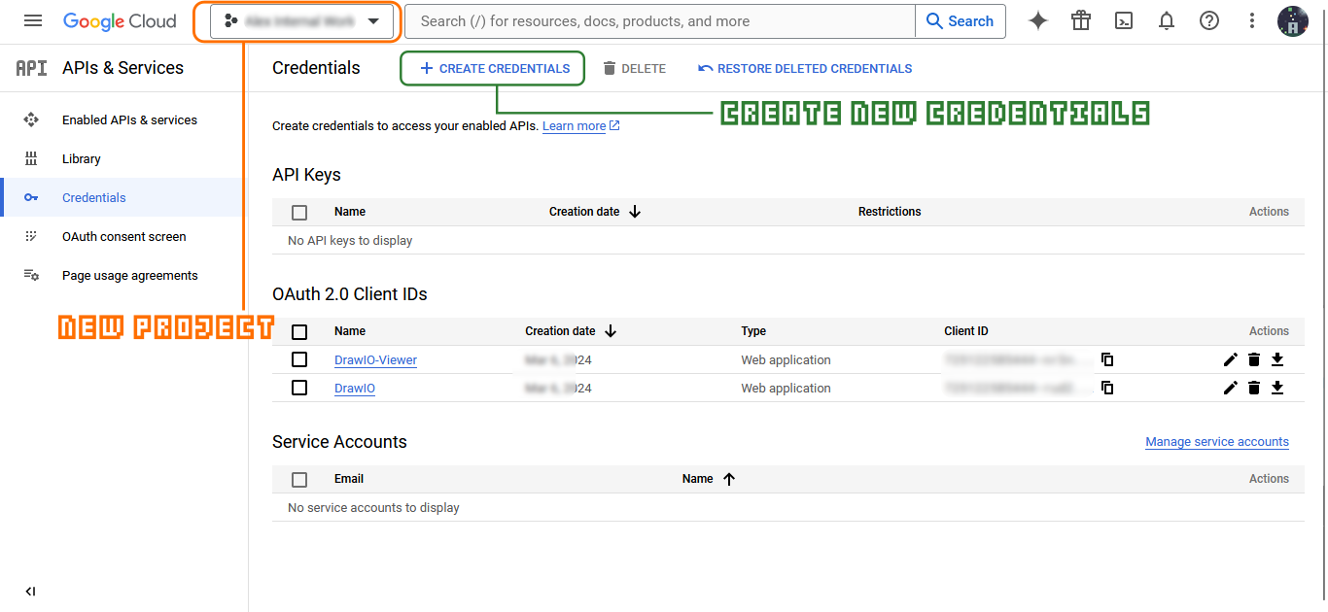Select Credentials in the sidebar
This screenshot has height=612, width=1328.
(x=94, y=197)
